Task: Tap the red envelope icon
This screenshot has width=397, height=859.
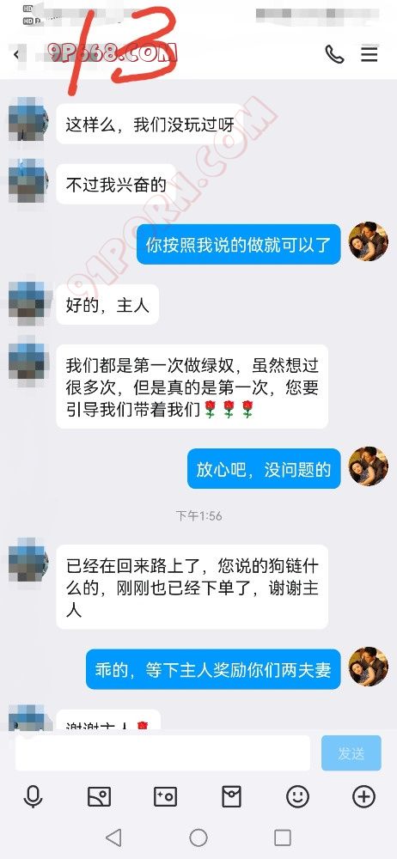Action: click(231, 796)
